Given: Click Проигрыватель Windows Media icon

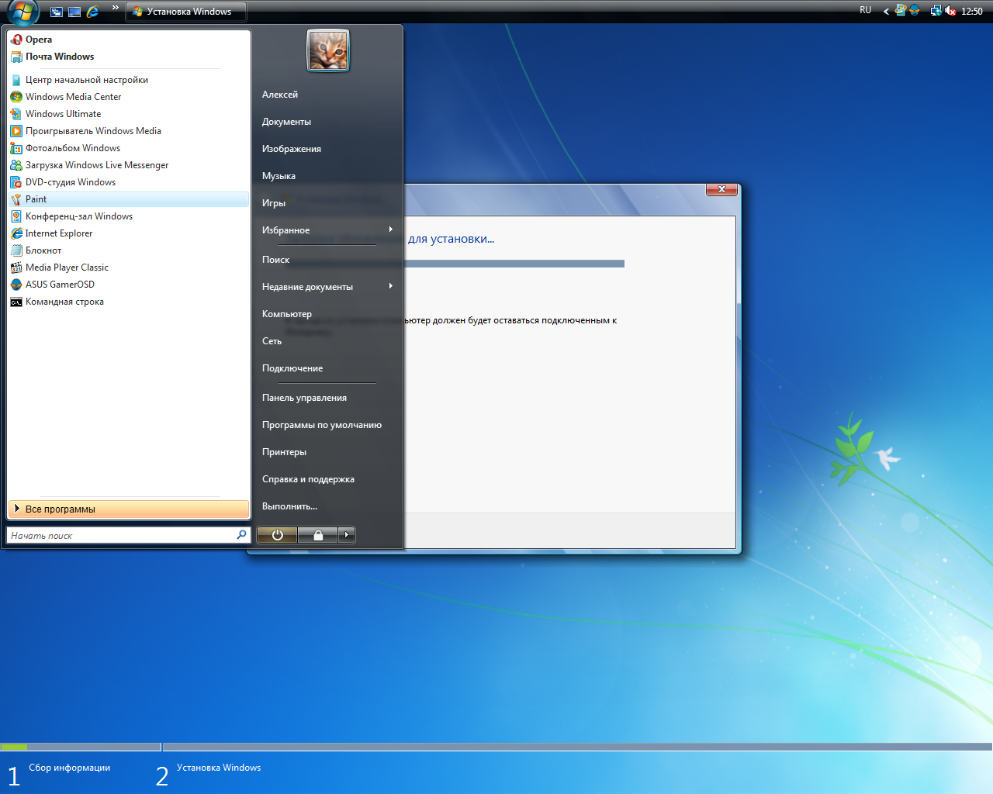Looking at the screenshot, I should coord(16,131).
